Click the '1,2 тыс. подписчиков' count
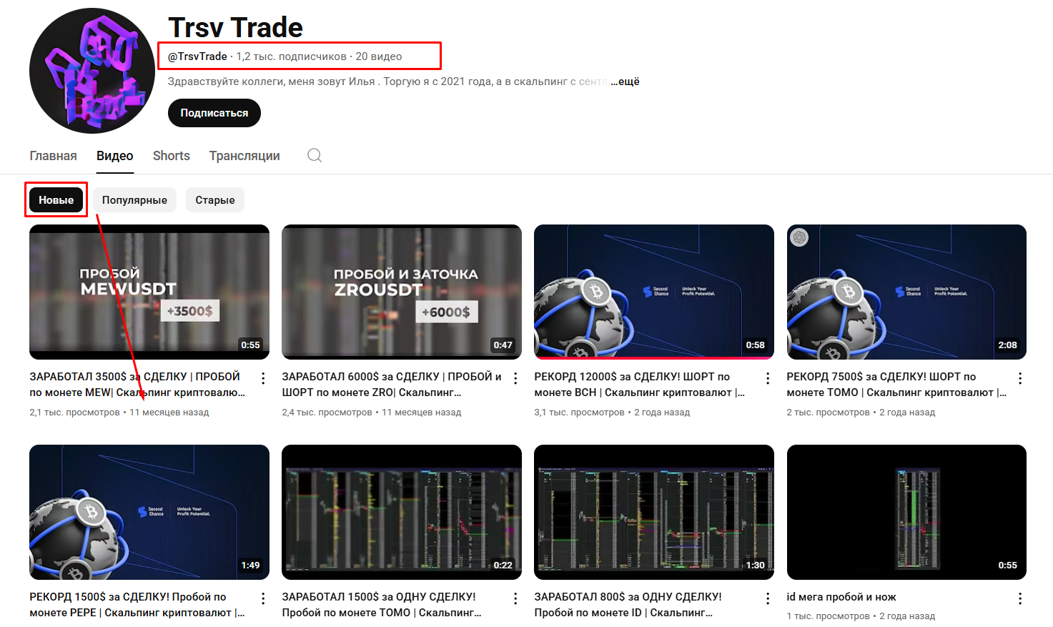 (291, 56)
